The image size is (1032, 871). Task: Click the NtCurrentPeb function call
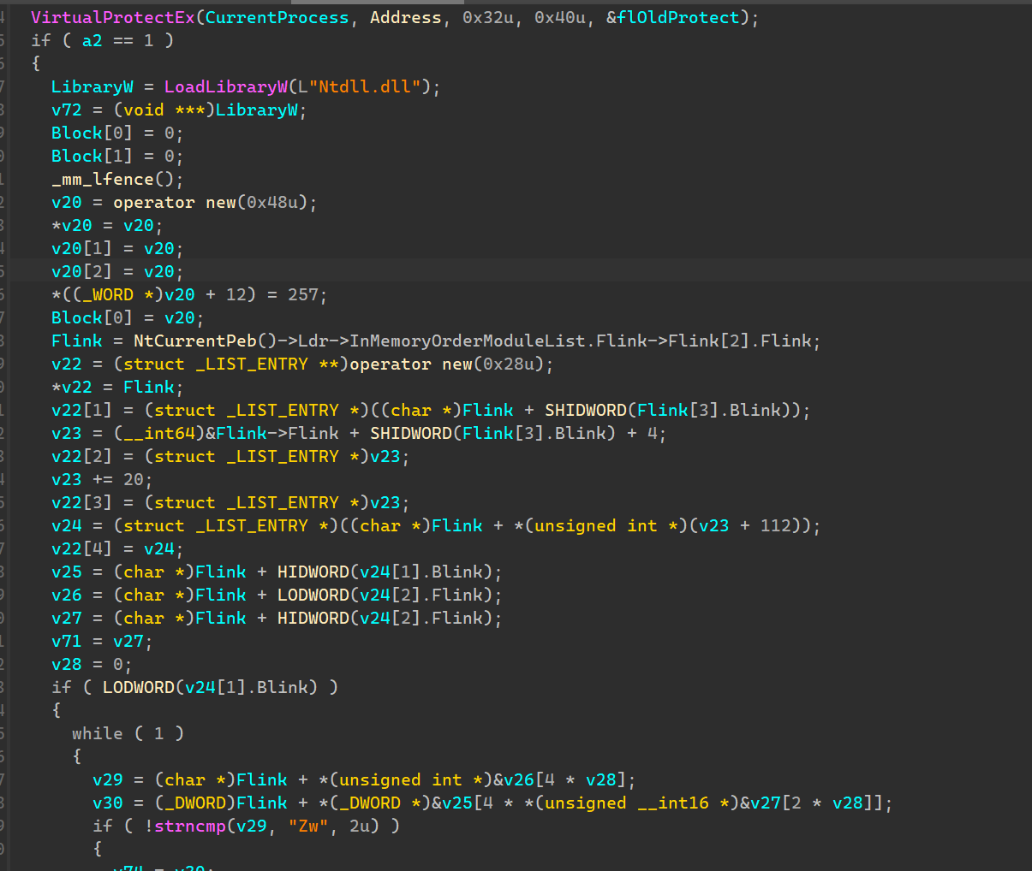[x=194, y=341]
